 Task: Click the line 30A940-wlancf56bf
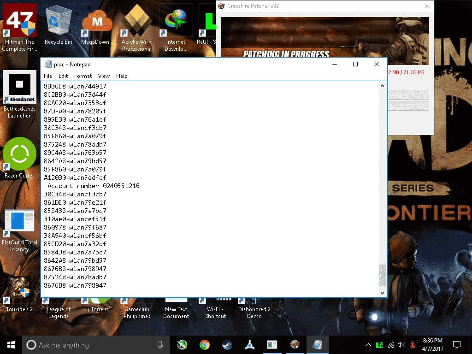click(75, 236)
